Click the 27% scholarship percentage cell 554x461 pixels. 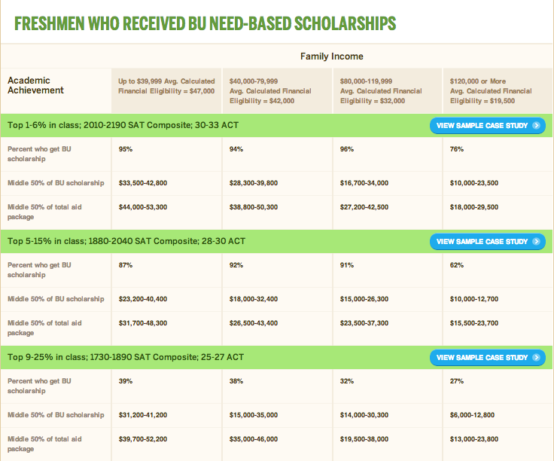point(458,381)
